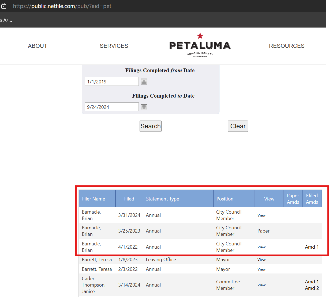The height and width of the screenshot is (297, 329).
Task: View Barrett's Leaving Office filing
Action: [261, 260]
